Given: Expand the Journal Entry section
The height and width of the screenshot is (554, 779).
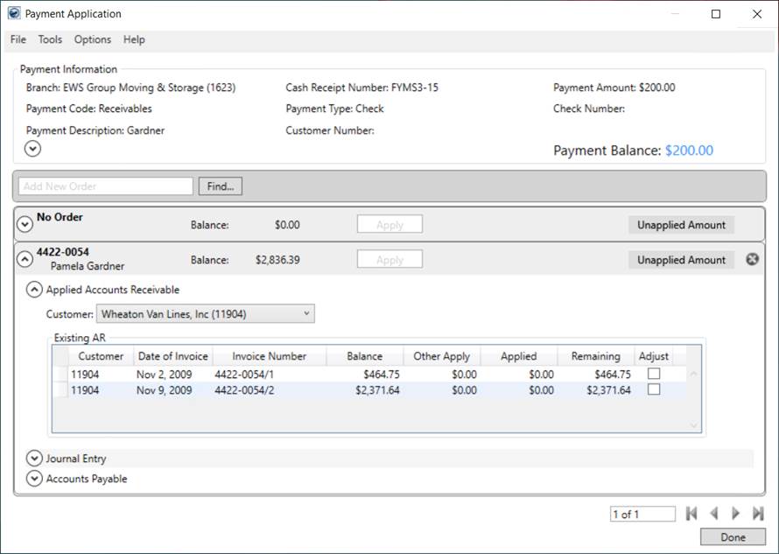Looking at the screenshot, I should [34, 458].
